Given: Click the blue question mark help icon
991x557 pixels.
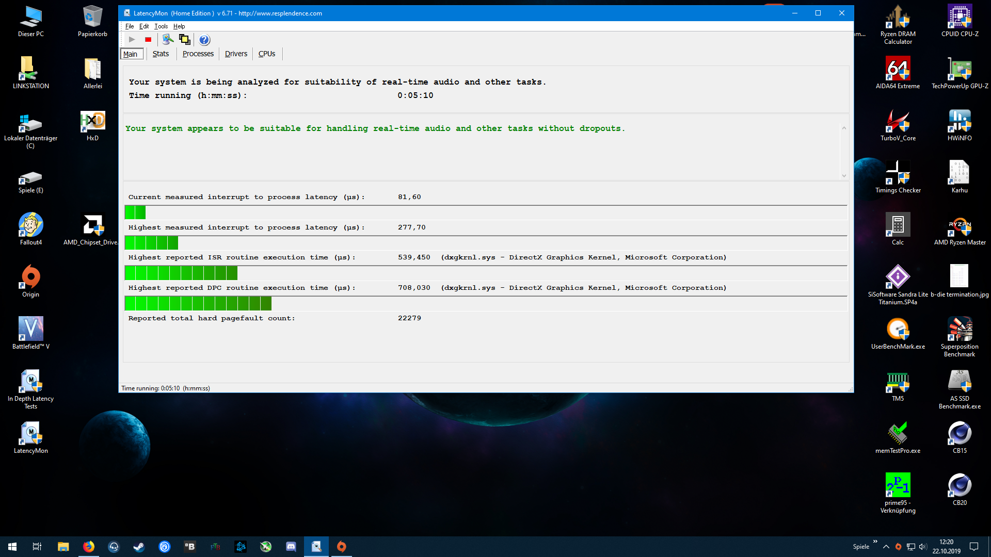Looking at the screenshot, I should pyautogui.click(x=204, y=40).
